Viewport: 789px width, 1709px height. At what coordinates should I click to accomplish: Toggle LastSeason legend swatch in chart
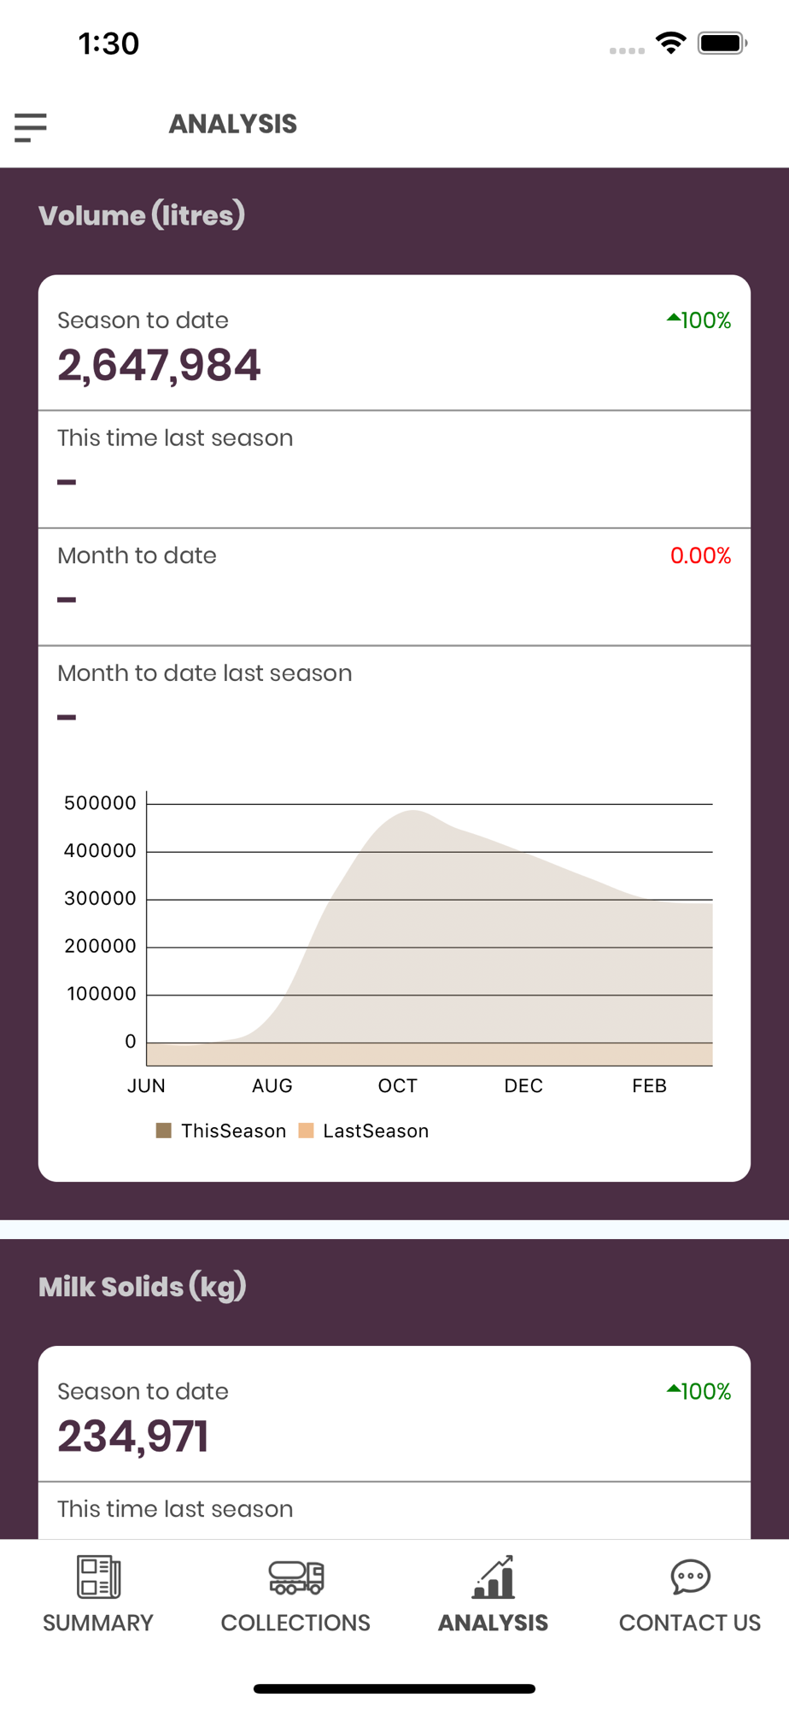(306, 1131)
